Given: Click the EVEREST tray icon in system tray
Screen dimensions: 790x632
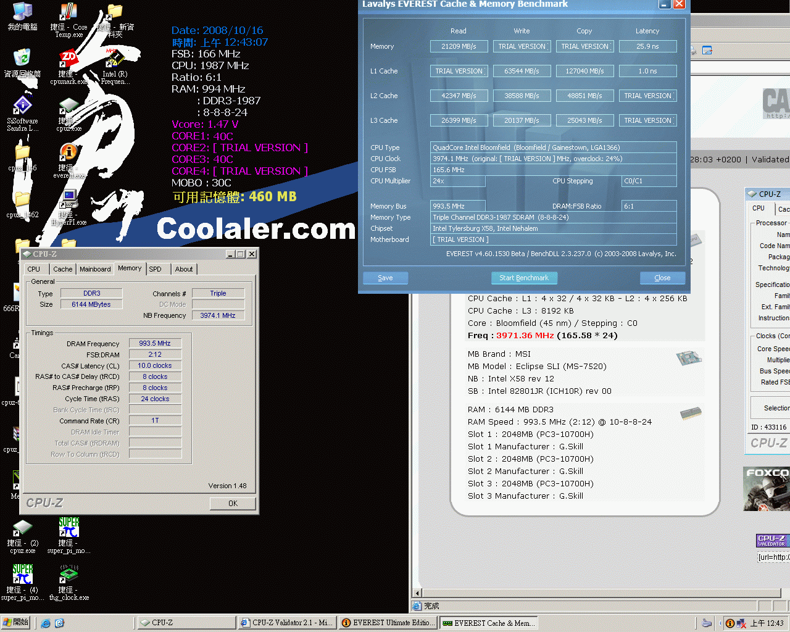Looking at the screenshot, I should (730, 623).
